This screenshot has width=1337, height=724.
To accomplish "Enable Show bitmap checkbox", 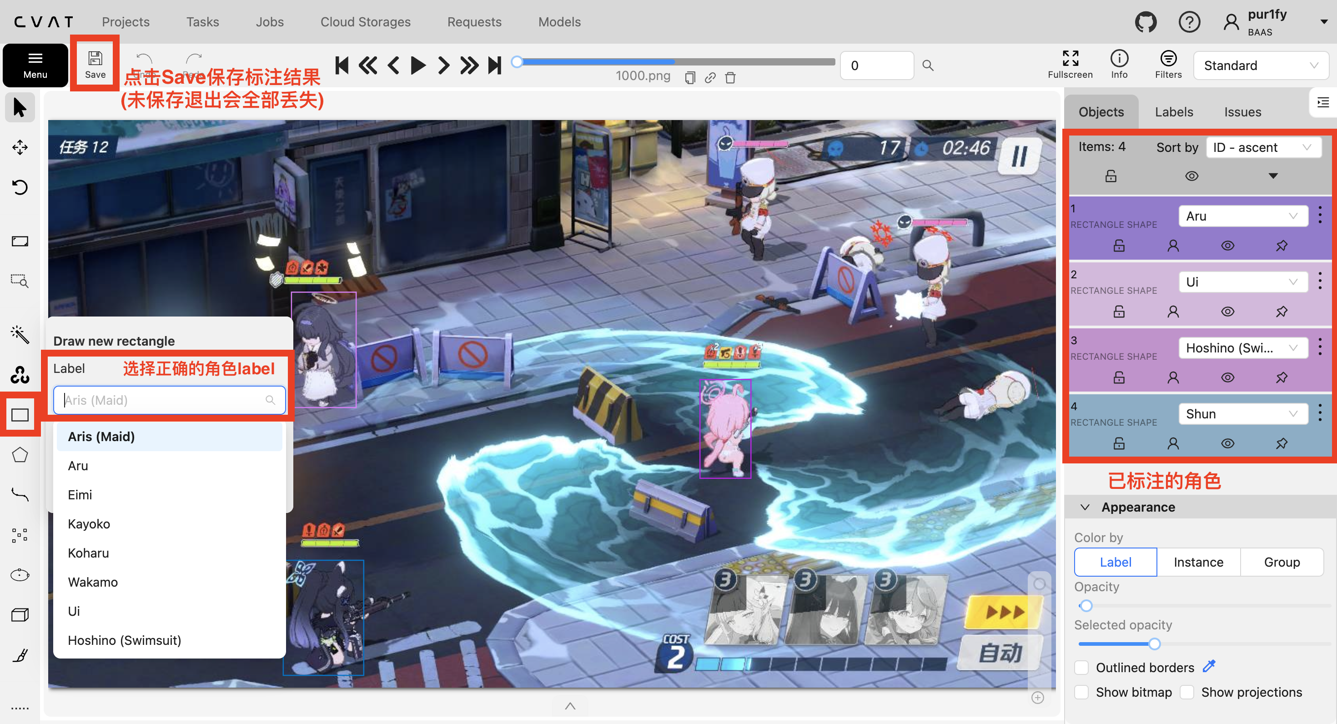I will (1081, 692).
